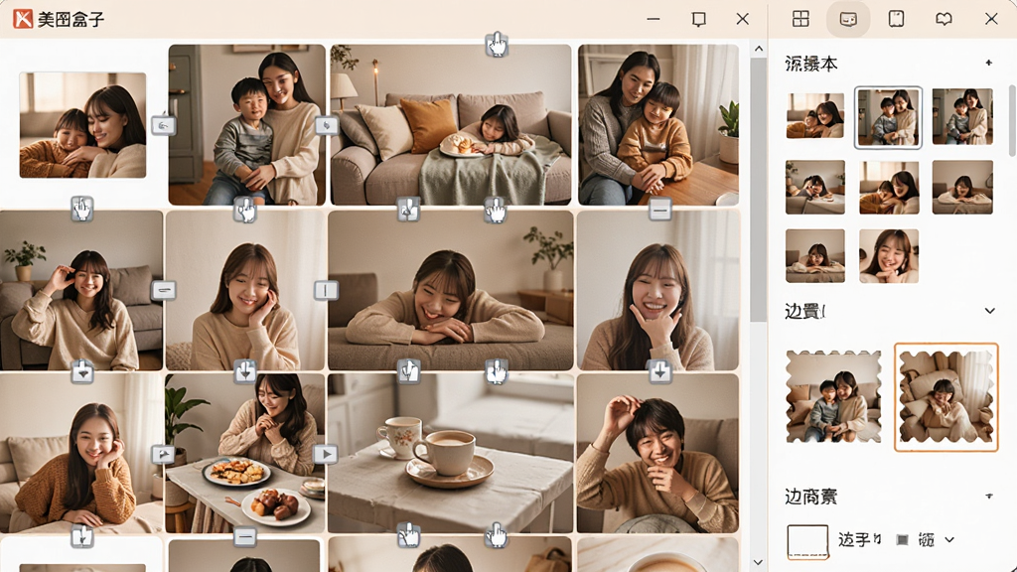This screenshot has width=1017, height=572.
Task: Choose the stamp-edge border style with mother and boy
Action: [833, 397]
